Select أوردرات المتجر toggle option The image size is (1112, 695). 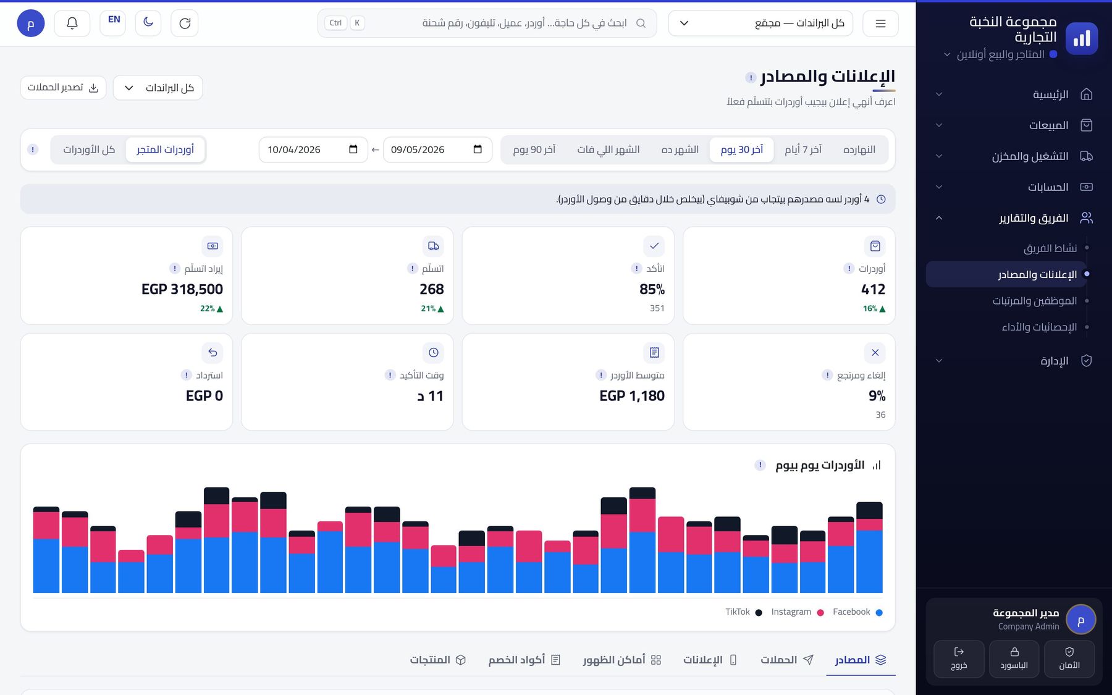coord(165,150)
